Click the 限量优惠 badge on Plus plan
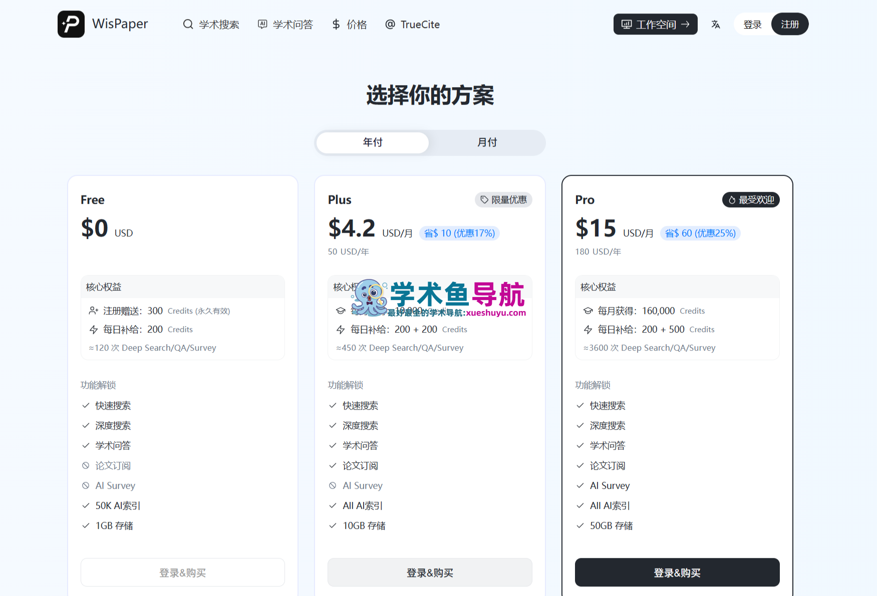 tap(503, 200)
